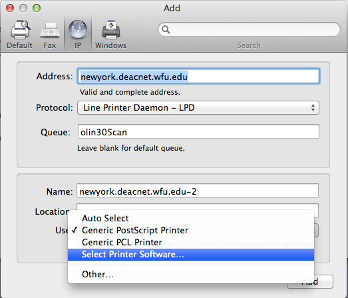This screenshot has height=298, width=348.
Task: Focus the toolbar Search field
Action: point(249,29)
